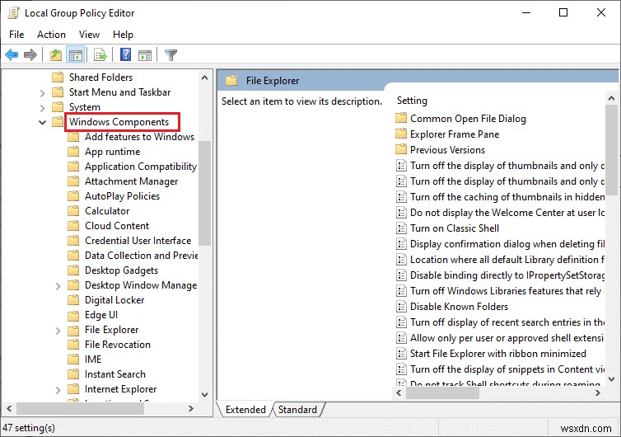Expand the File Explorer tree node
The image size is (621, 437).
(x=58, y=331)
